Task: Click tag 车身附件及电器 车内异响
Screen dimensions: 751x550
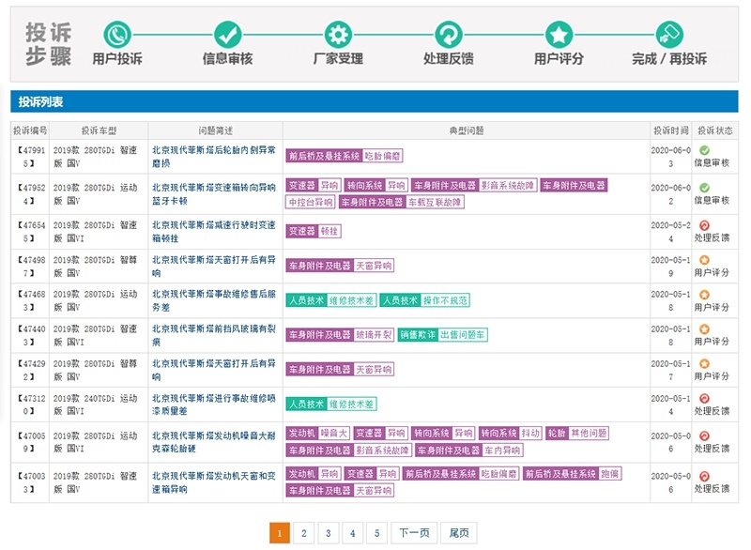Action: 468,450
